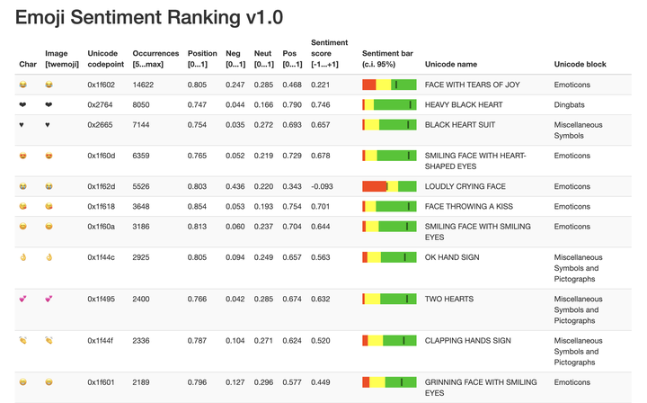Image resolution: width=647 pixels, height=403 pixels.
Task: Sort by the Pos column header
Action: [292, 58]
